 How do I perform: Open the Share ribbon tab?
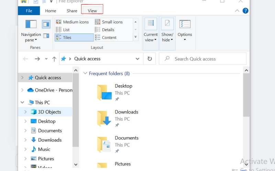(x=72, y=11)
